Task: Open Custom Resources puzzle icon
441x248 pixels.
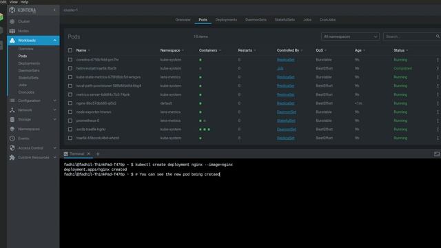Action: click(x=12, y=158)
